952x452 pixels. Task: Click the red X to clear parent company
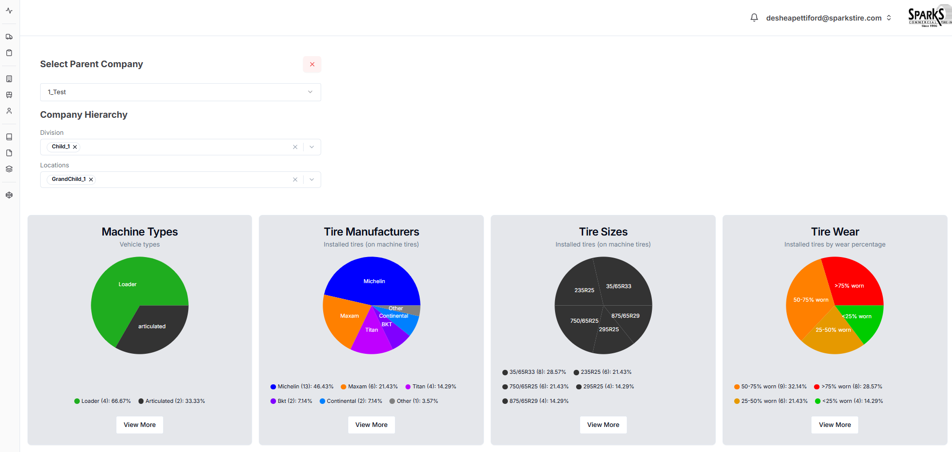coord(312,64)
